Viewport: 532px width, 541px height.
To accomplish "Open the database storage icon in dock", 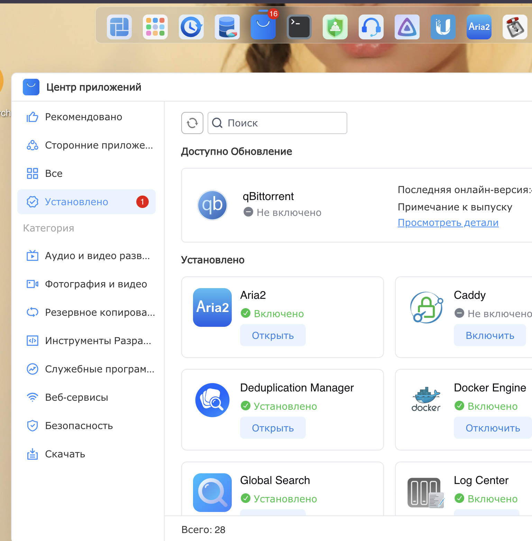I will (x=227, y=27).
